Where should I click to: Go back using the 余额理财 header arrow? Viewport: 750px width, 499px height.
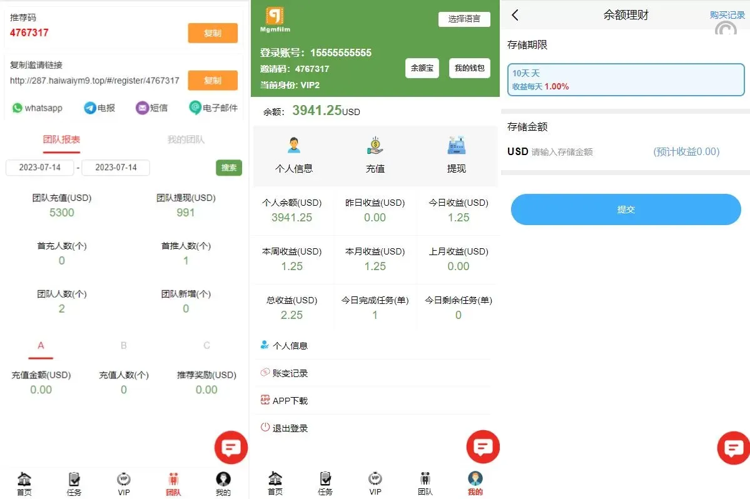pyautogui.click(x=515, y=15)
